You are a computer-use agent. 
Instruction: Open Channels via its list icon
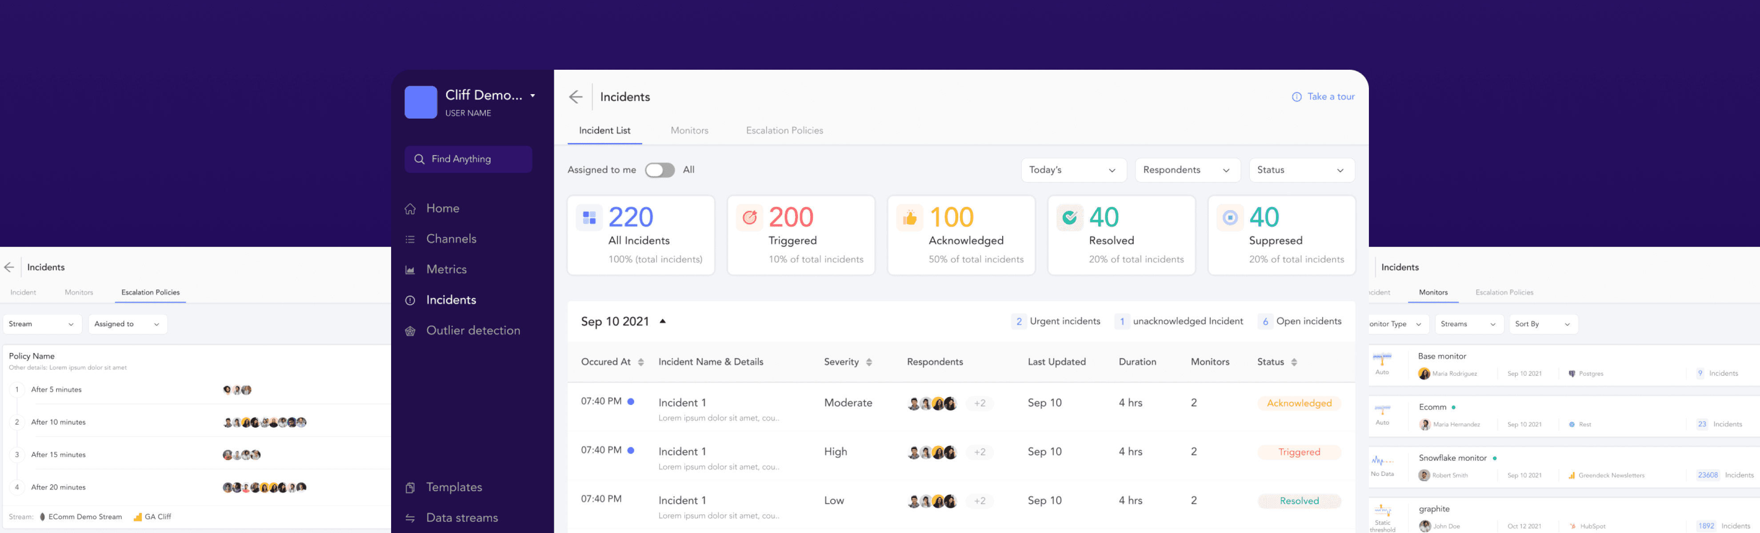click(x=410, y=239)
